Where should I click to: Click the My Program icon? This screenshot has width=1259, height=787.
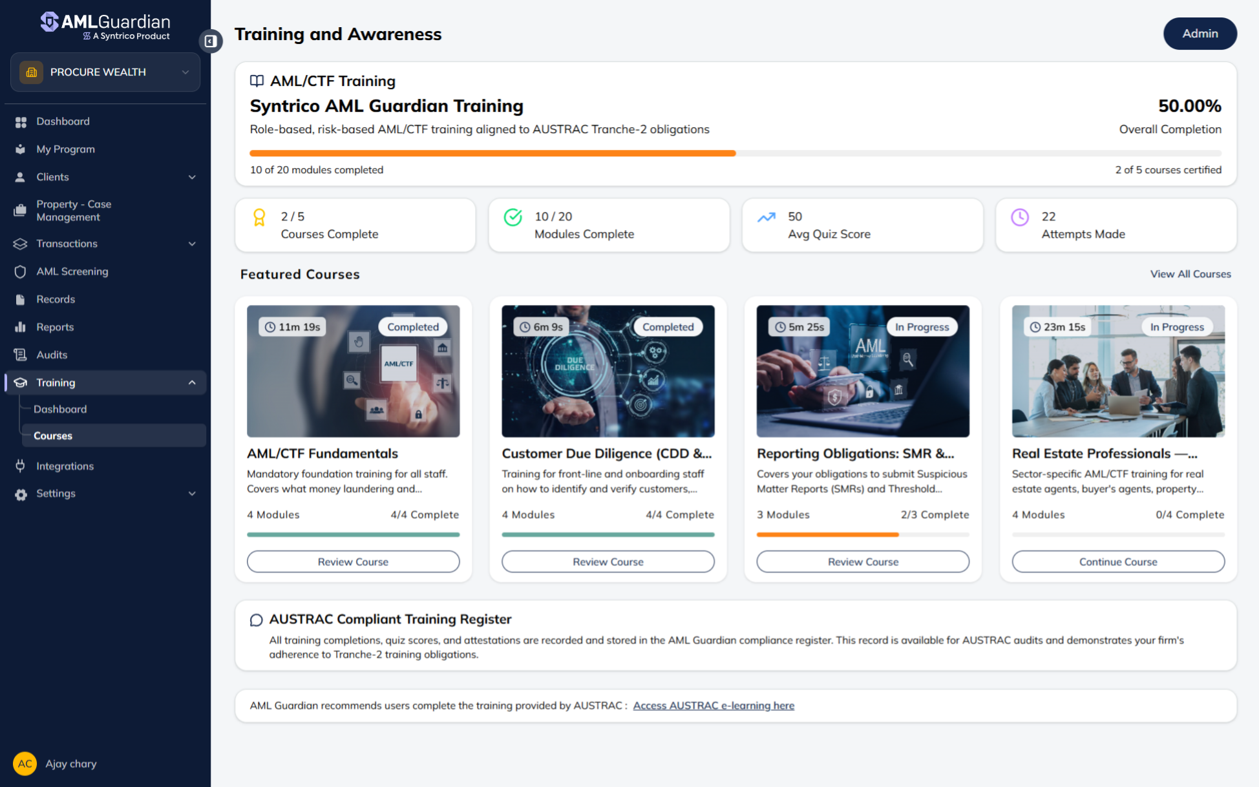pyautogui.click(x=21, y=149)
